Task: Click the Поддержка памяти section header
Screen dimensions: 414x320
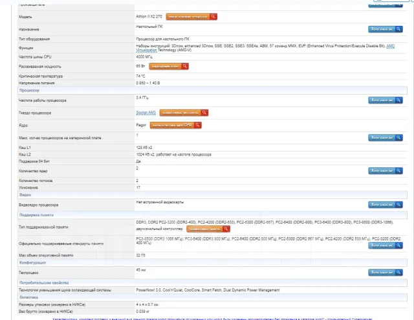Action: click(212, 215)
